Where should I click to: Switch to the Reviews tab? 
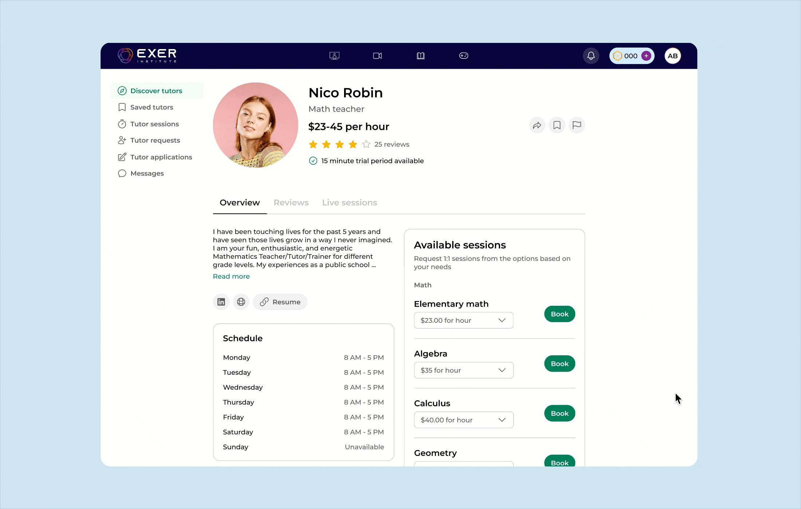point(291,203)
